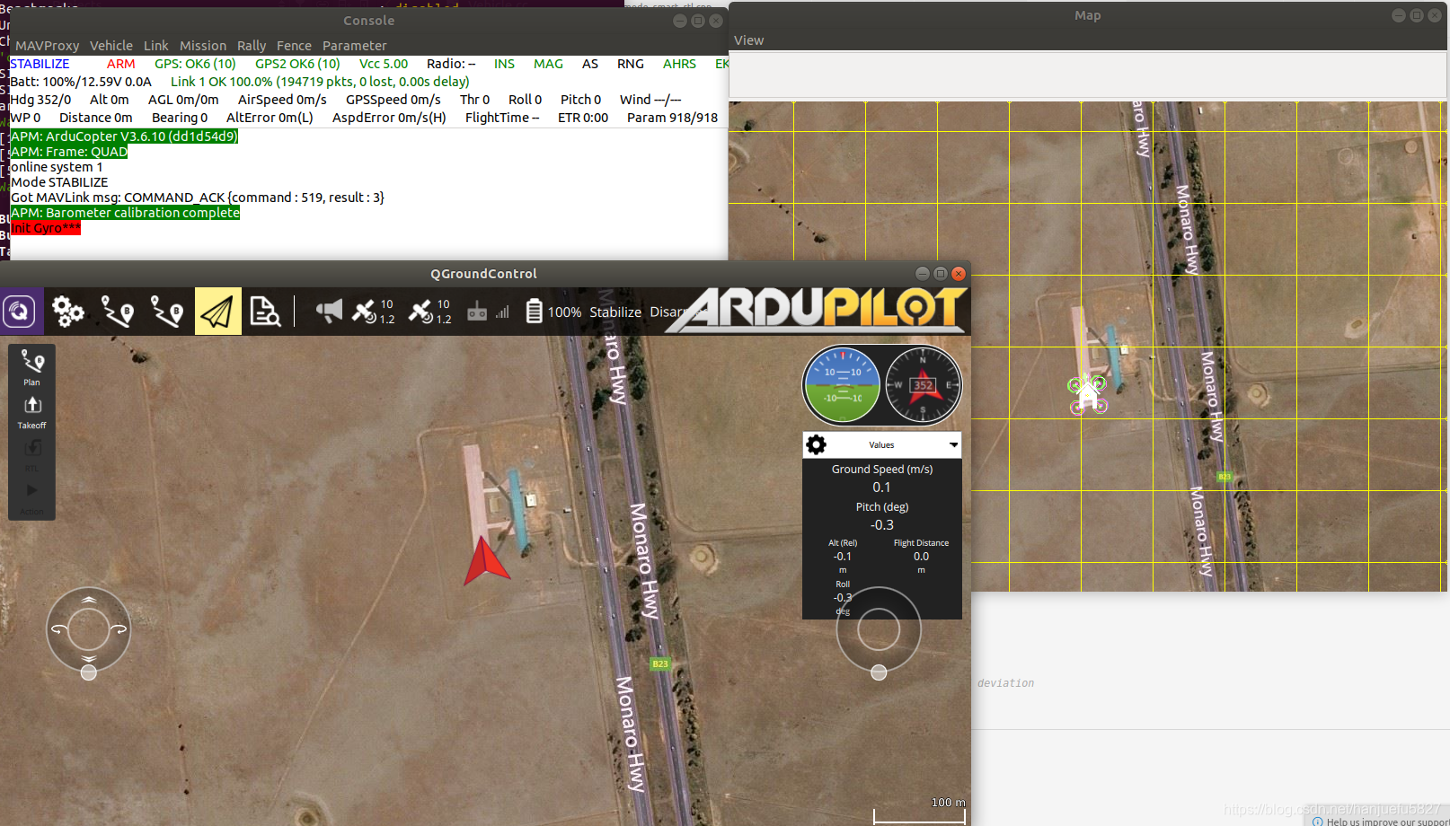Screen dimensions: 1450x826
Task: Click 'GPS: OK6 (10)' status in Console
Action: pos(195,64)
